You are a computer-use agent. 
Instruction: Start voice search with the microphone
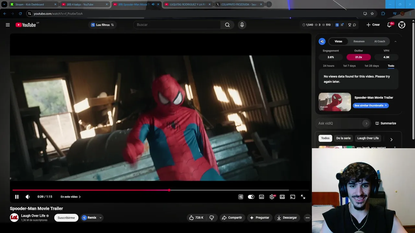[242, 25]
